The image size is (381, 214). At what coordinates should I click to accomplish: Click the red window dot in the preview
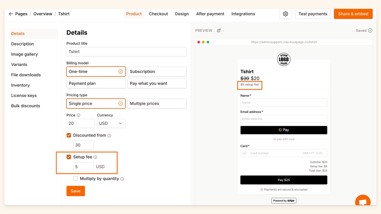[199, 42]
